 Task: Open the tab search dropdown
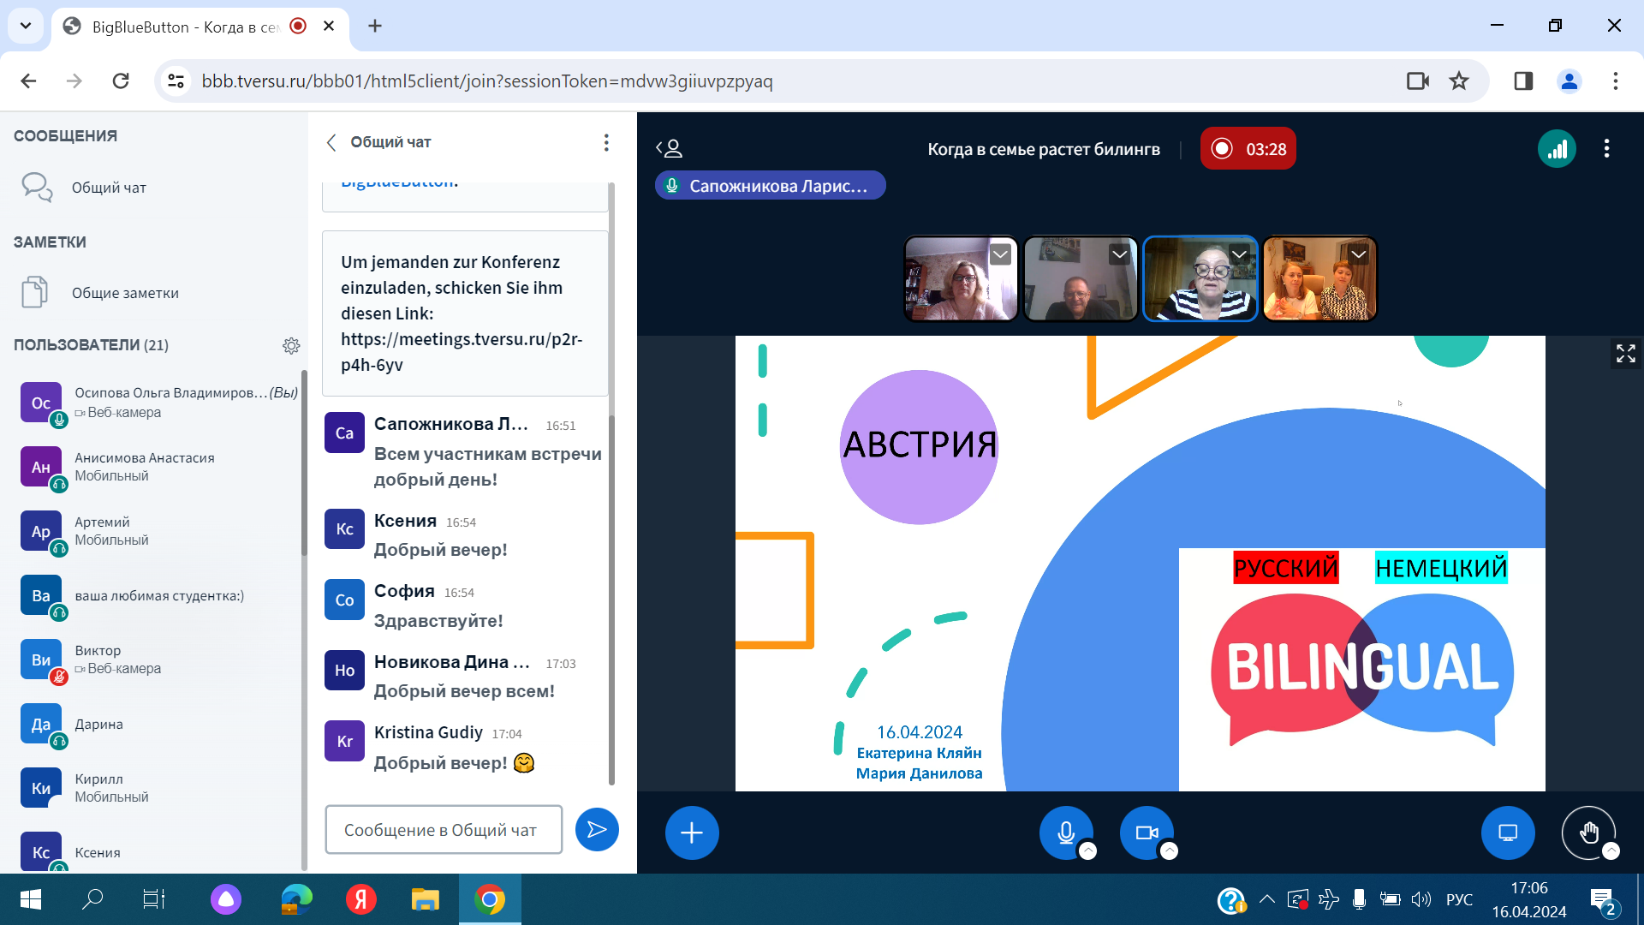click(x=26, y=26)
